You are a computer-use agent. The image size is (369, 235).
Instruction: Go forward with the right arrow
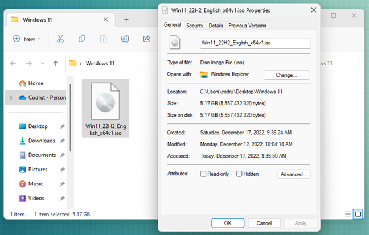28,63
